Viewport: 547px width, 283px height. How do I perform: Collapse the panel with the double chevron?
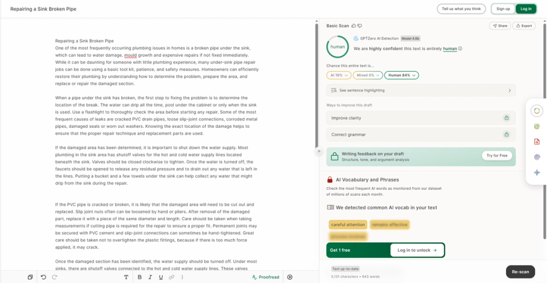319,151
